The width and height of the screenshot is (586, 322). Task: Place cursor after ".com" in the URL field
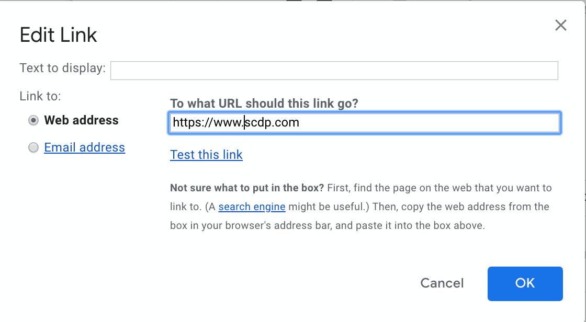(x=300, y=123)
